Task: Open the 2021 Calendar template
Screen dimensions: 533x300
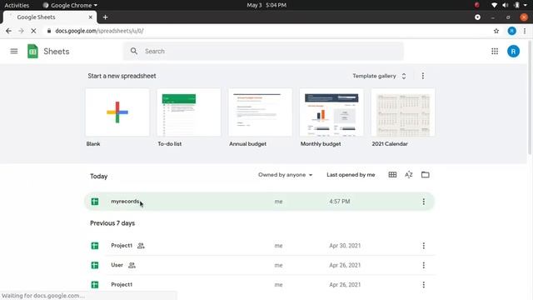Action: coord(403,112)
